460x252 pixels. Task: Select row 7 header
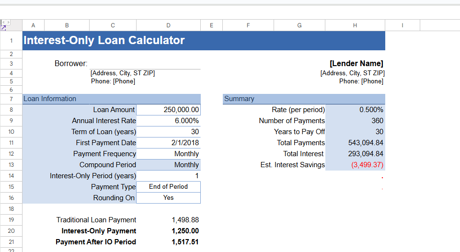pyautogui.click(x=11, y=99)
